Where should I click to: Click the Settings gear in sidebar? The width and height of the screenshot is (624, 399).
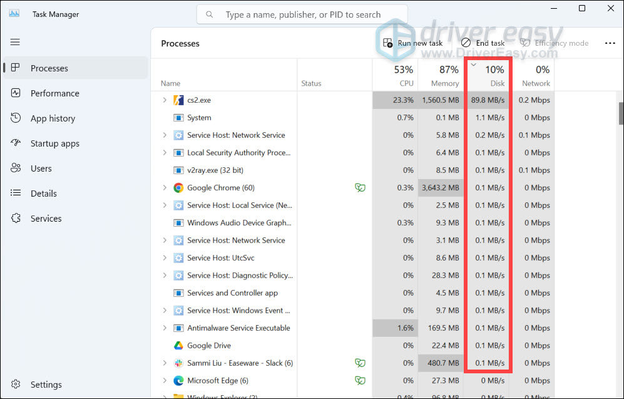[x=16, y=385]
